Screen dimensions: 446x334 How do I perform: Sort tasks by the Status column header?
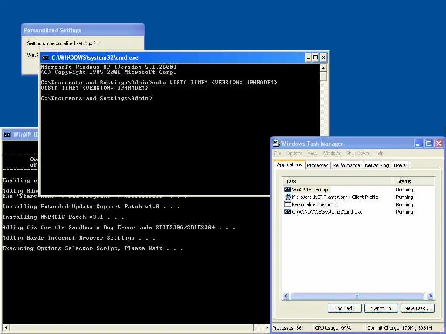tap(414, 181)
